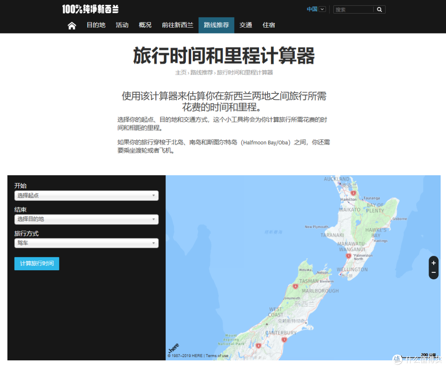Open the 前往新西兰 menu
The image size is (446, 369).
[178, 25]
